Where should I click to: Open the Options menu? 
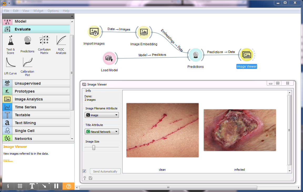(53, 11)
